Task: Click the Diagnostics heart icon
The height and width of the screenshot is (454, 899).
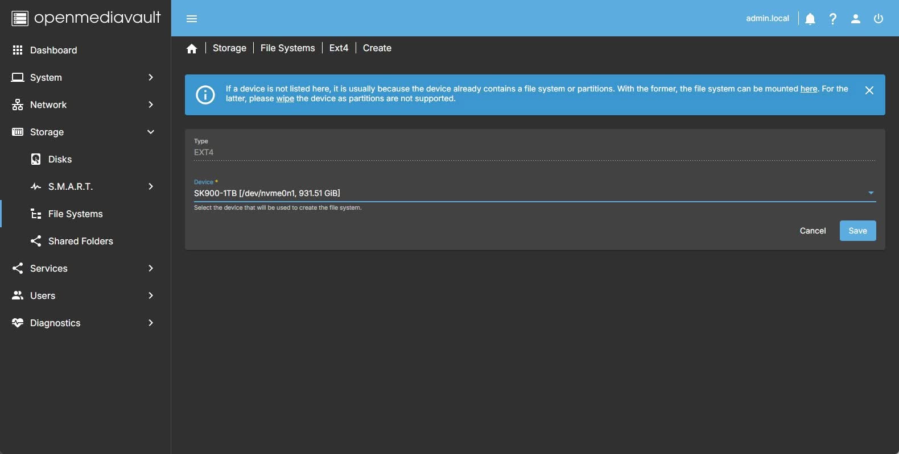Action: [x=18, y=323]
